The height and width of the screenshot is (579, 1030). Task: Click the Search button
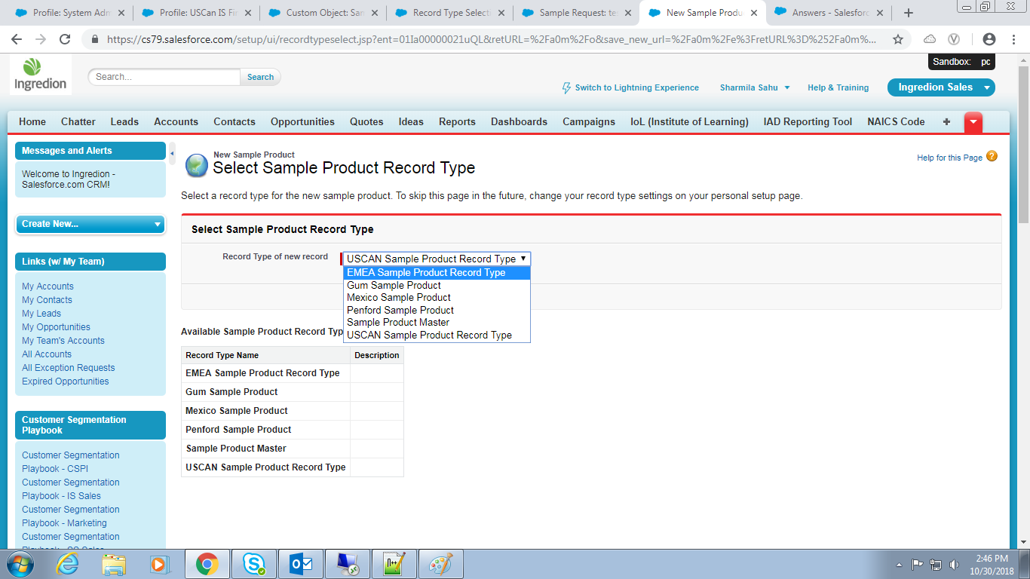tap(260, 77)
